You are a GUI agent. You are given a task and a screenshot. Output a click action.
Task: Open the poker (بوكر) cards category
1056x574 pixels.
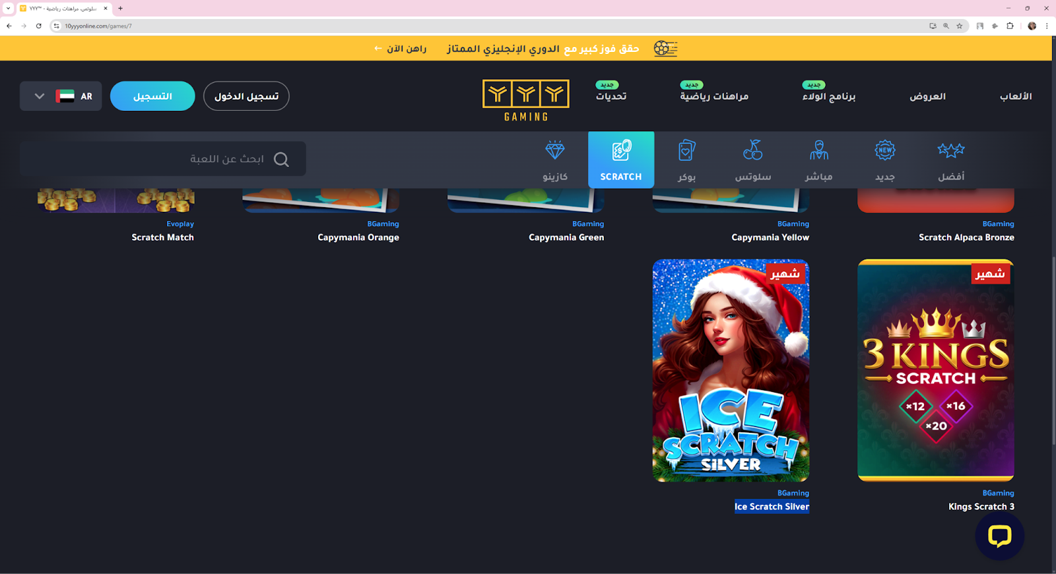[687, 160]
